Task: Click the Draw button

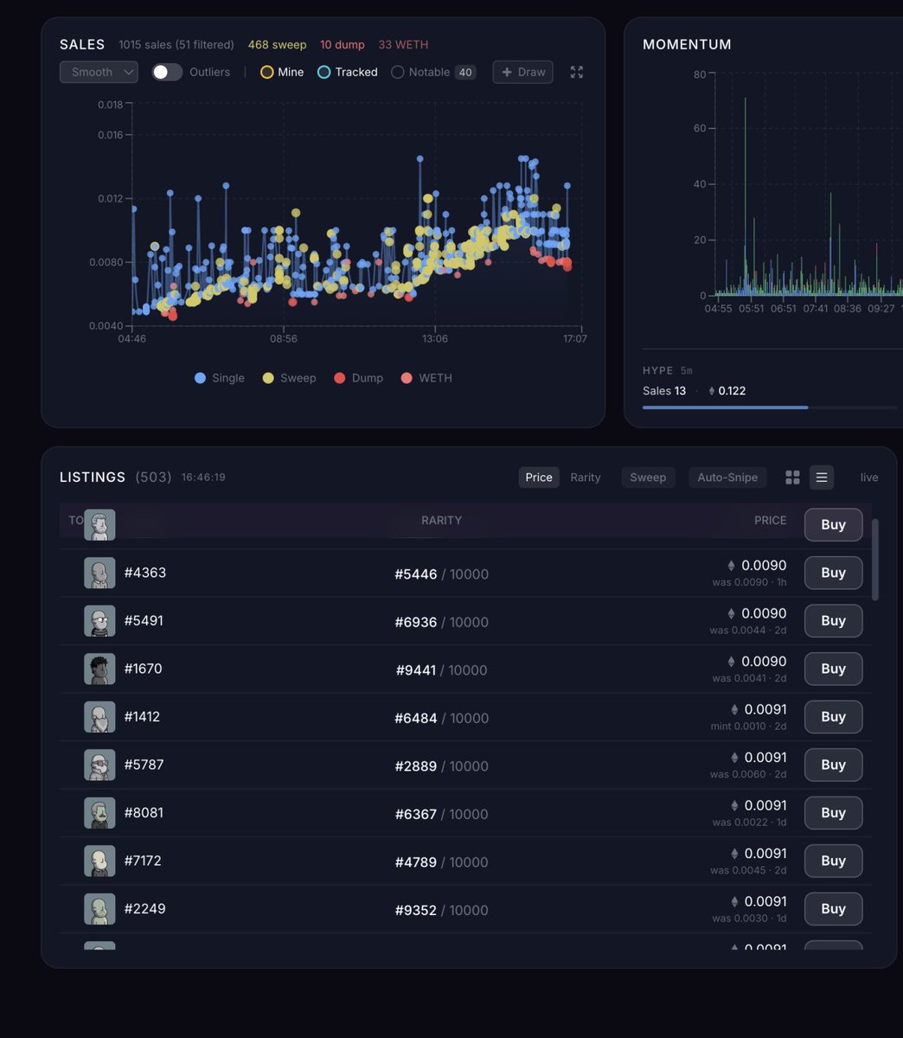Action: pyautogui.click(x=522, y=72)
